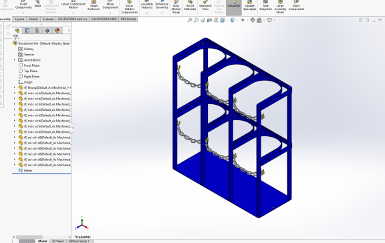Screen dimensions: 385x243
Task: Select the Front Plane in the tree
Action: (x=29, y=65)
